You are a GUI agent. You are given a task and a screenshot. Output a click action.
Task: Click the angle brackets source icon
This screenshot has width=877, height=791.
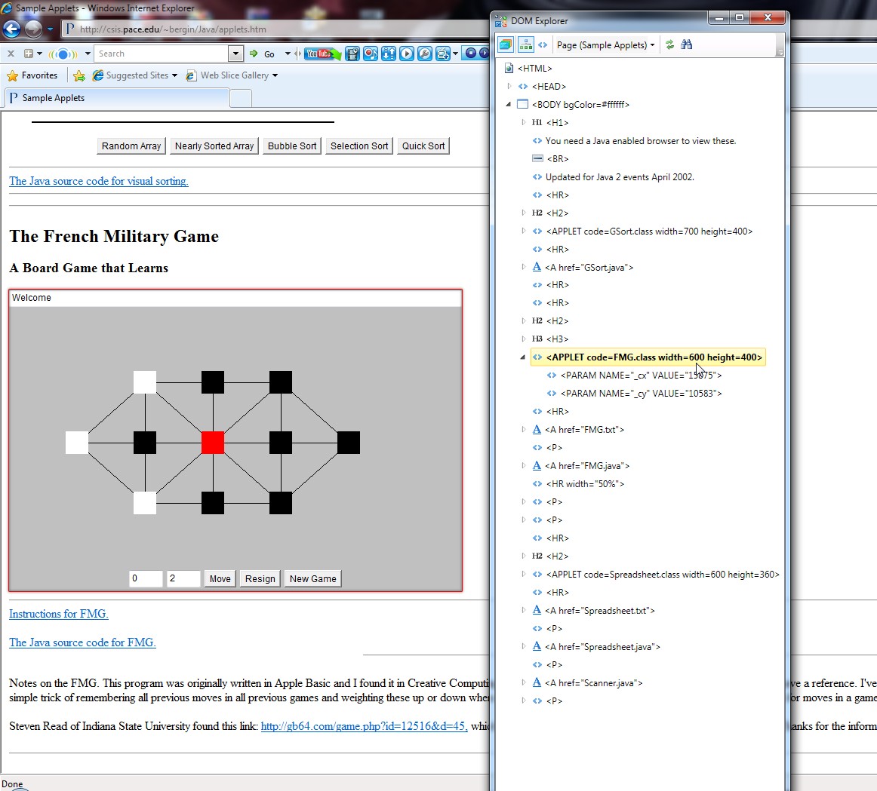point(543,44)
